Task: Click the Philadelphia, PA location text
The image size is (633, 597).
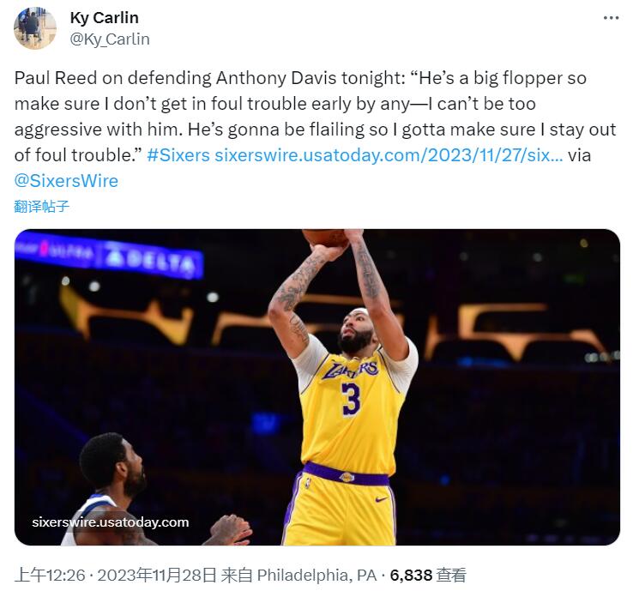Action: point(316,575)
